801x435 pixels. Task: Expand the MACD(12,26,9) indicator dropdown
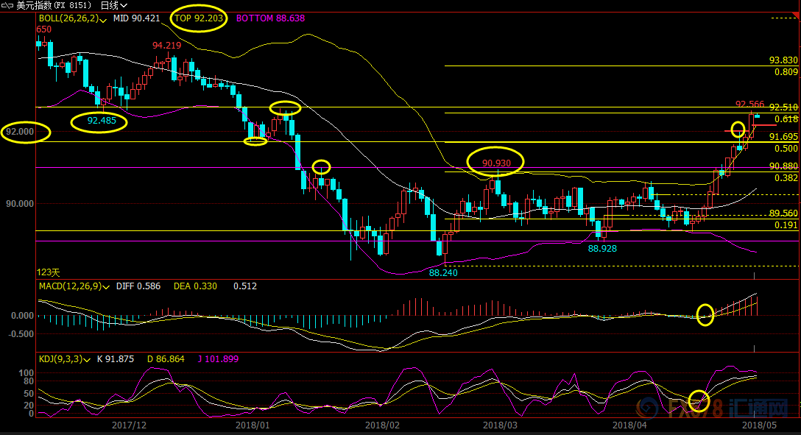pyautogui.click(x=108, y=286)
